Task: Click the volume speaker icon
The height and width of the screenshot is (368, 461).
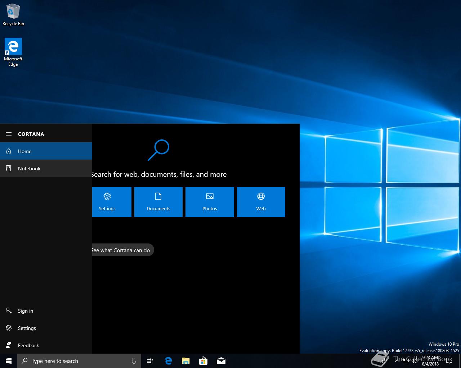Action: [x=414, y=361]
